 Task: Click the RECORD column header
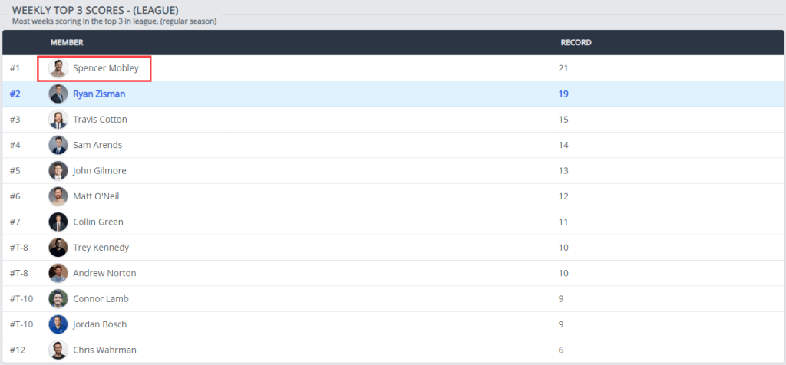pyautogui.click(x=576, y=43)
